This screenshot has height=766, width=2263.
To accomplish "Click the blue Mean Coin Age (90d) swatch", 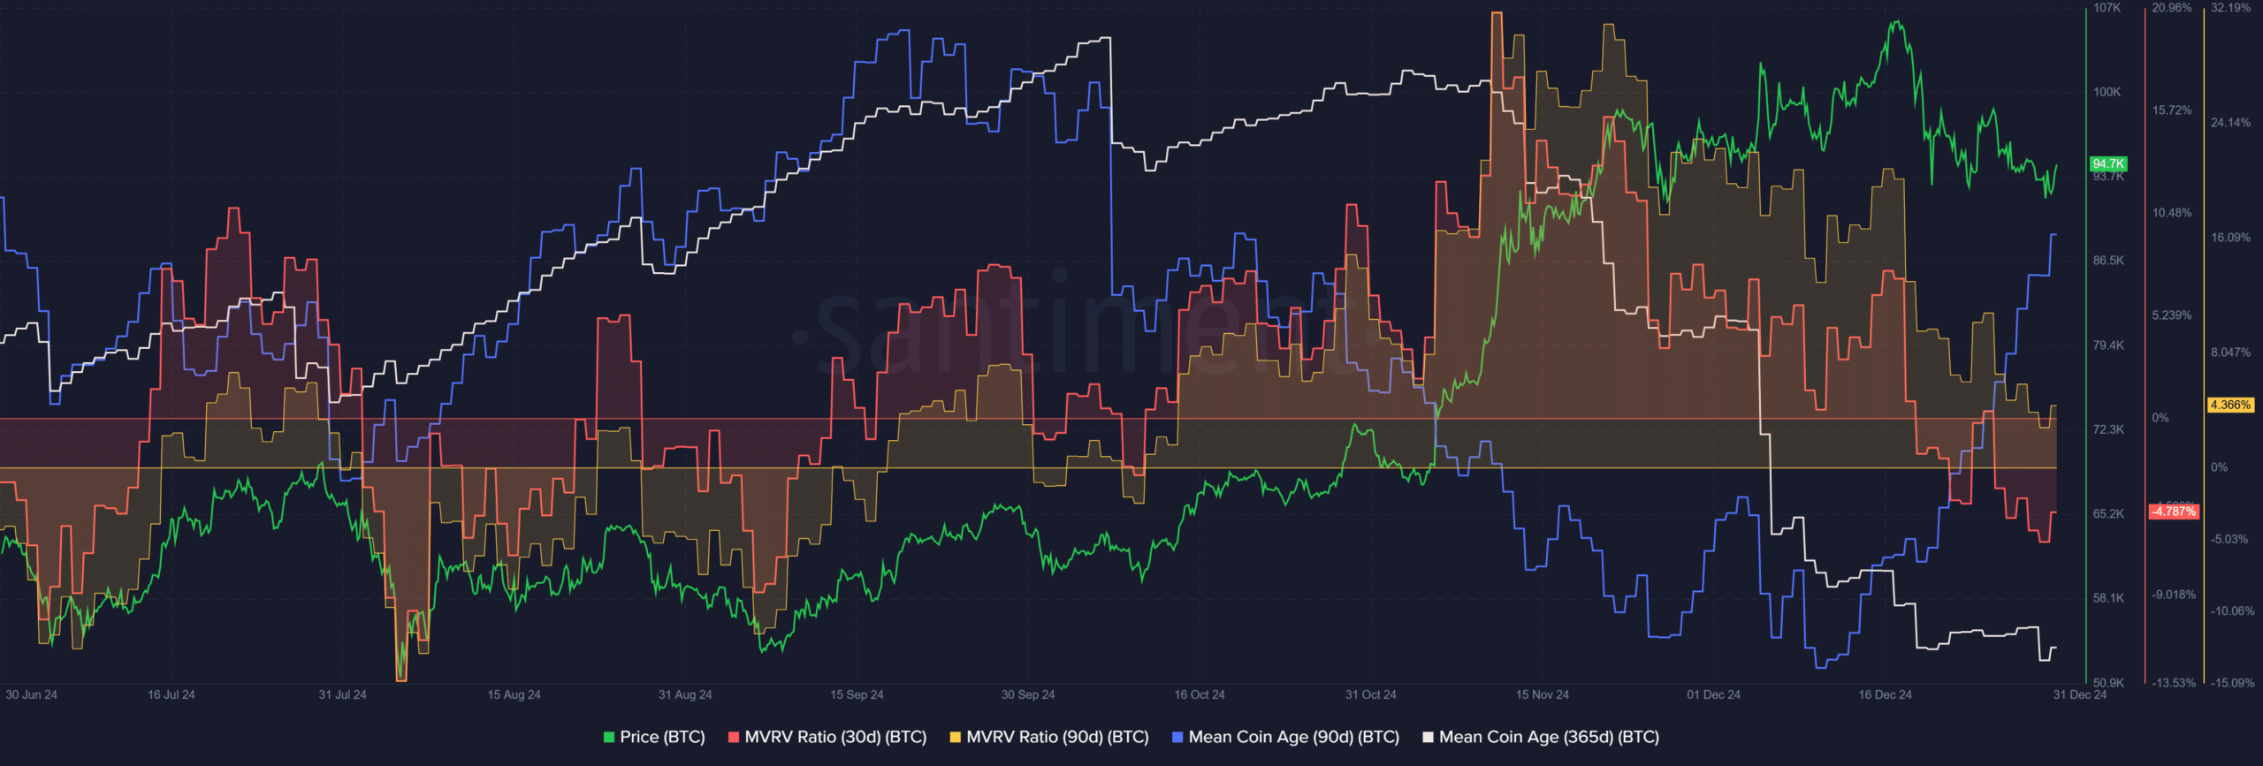I will pyautogui.click(x=1177, y=737).
